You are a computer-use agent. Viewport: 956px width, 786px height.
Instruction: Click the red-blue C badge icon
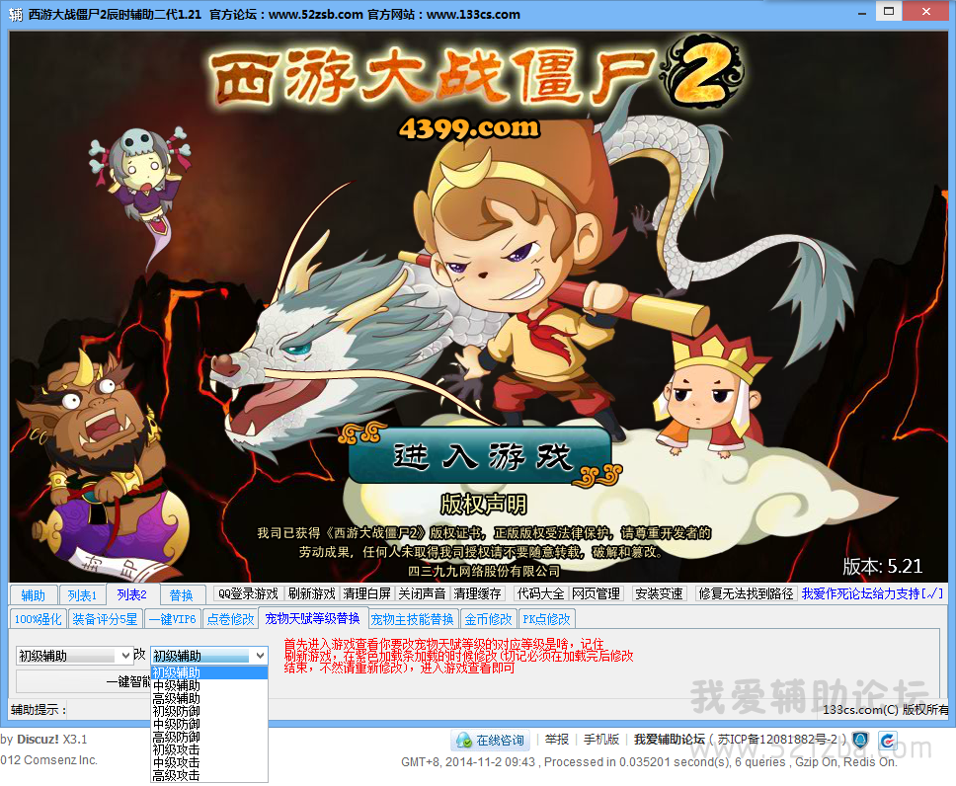point(887,741)
